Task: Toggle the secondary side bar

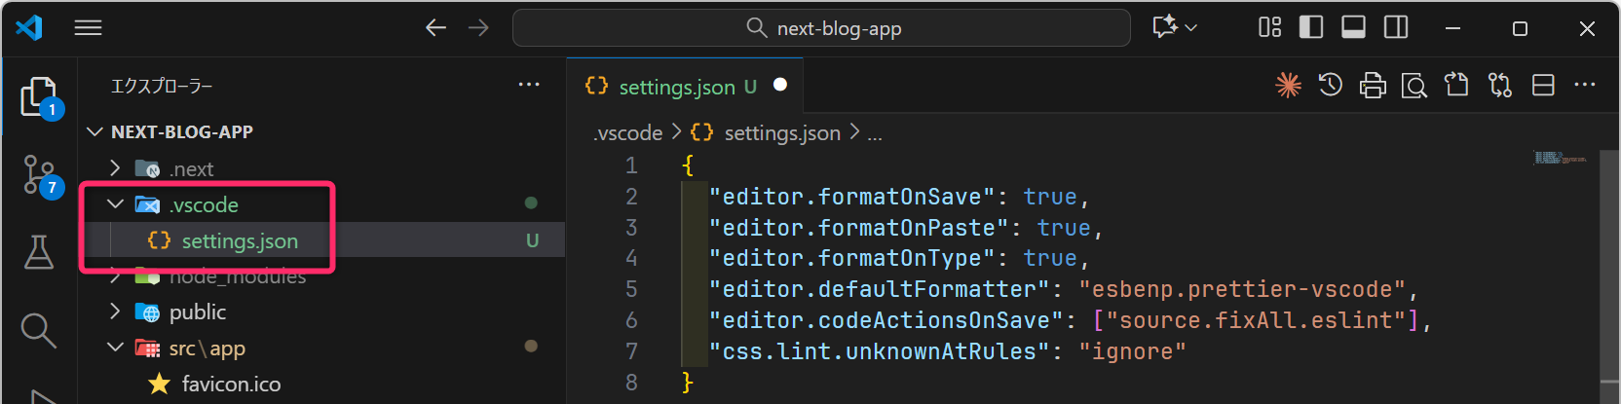Action: (1396, 27)
